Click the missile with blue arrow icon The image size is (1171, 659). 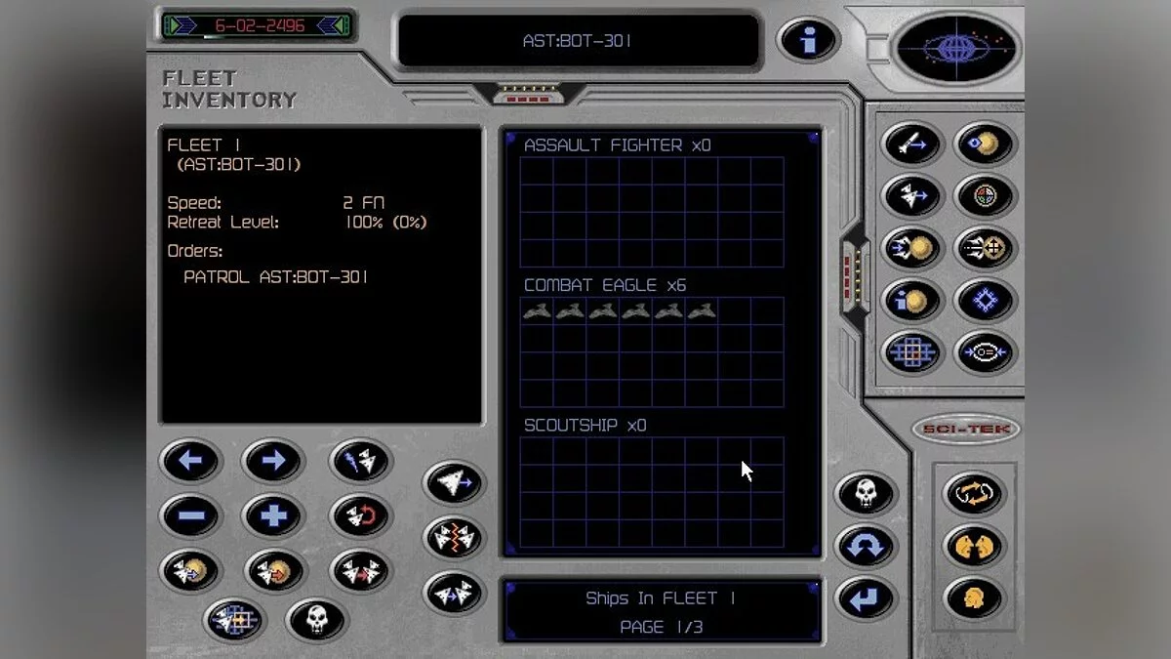click(911, 144)
